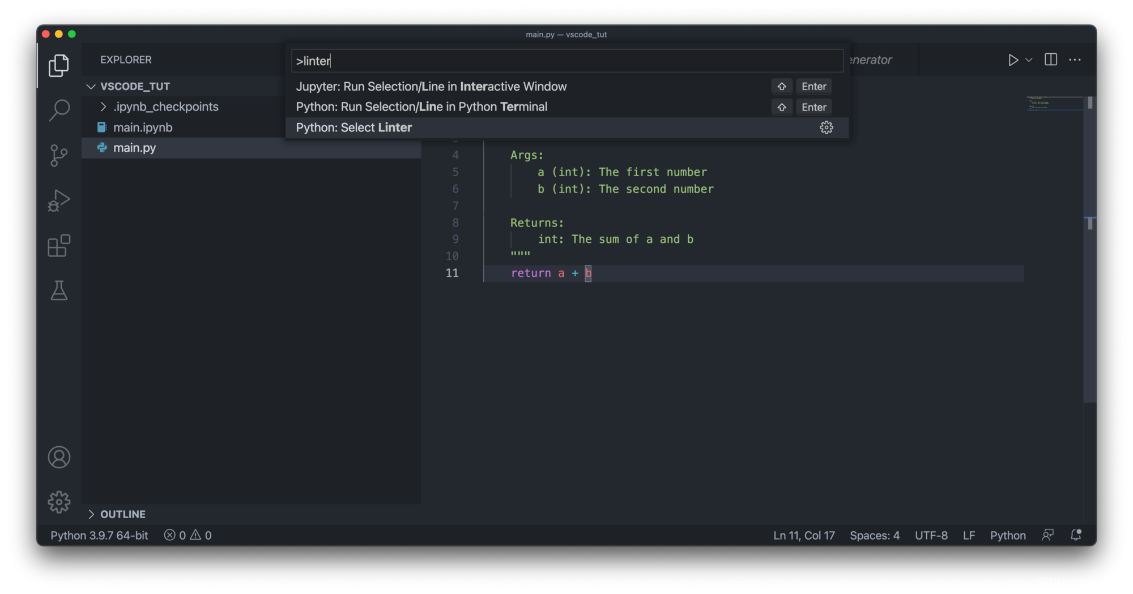This screenshot has width=1133, height=594.
Task: Choose Jupyter: Run Selection in Interactive Window
Action: tap(431, 86)
